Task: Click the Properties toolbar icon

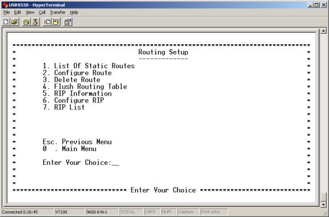Action: tap(68, 22)
